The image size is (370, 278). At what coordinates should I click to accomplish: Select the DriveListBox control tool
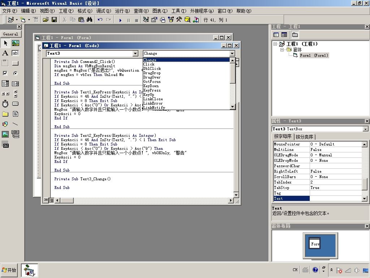[15, 104]
